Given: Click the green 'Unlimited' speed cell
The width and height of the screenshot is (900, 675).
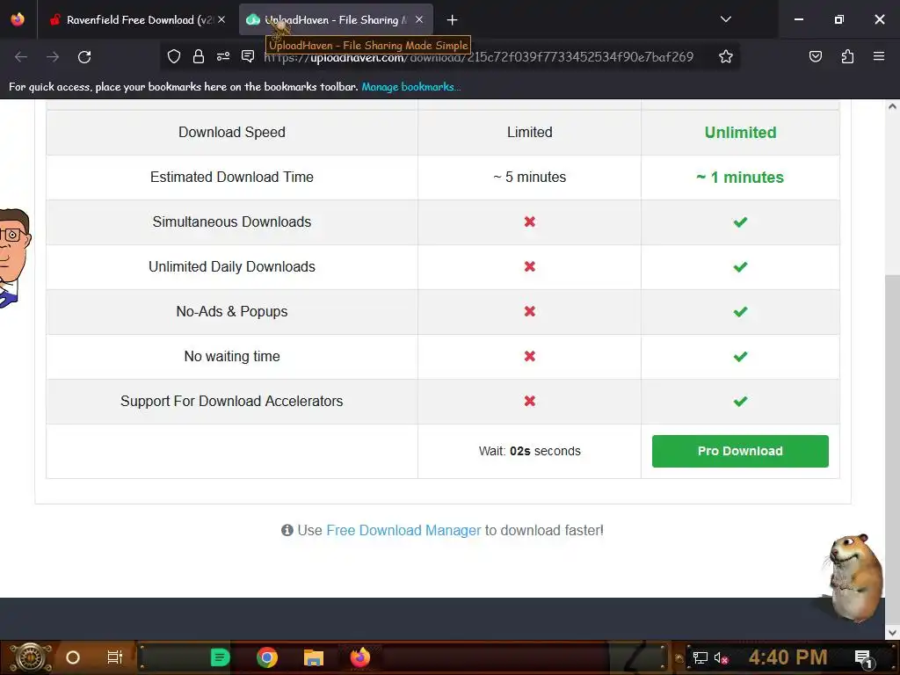Looking at the screenshot, I should click(740, 133).
